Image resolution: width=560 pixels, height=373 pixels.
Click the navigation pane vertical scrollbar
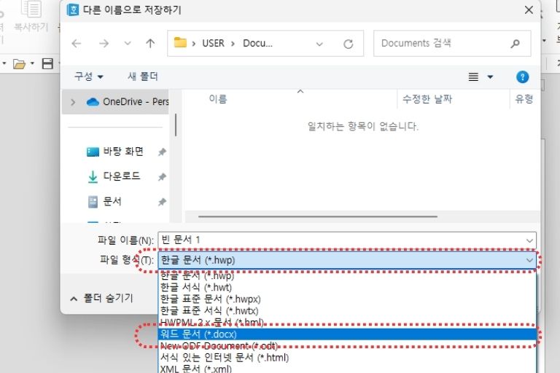pyautogui.click(x=176, y=125)
